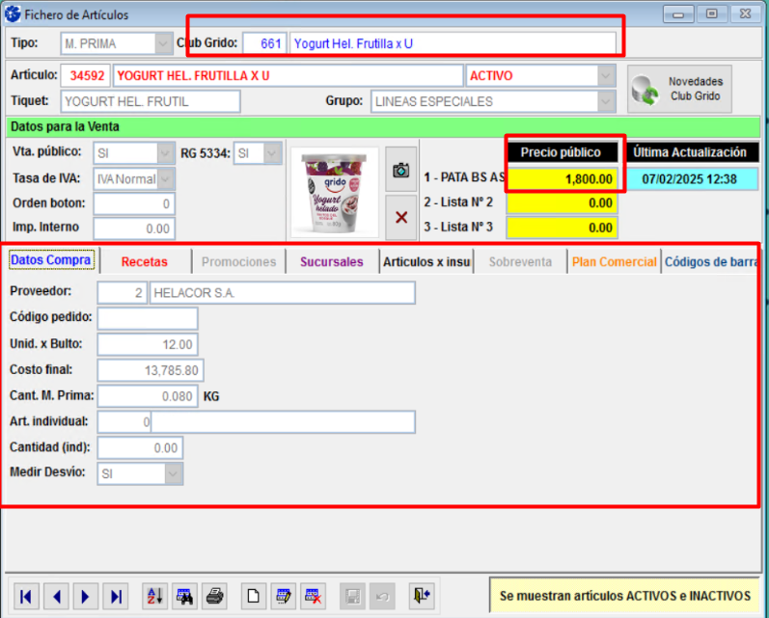Open the Plan Comercial tab
This screenshot has height=618, width=769.
614,261
